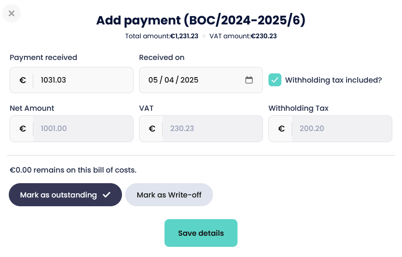Click Save details button

pyautogui.click(x=201, y=233)
